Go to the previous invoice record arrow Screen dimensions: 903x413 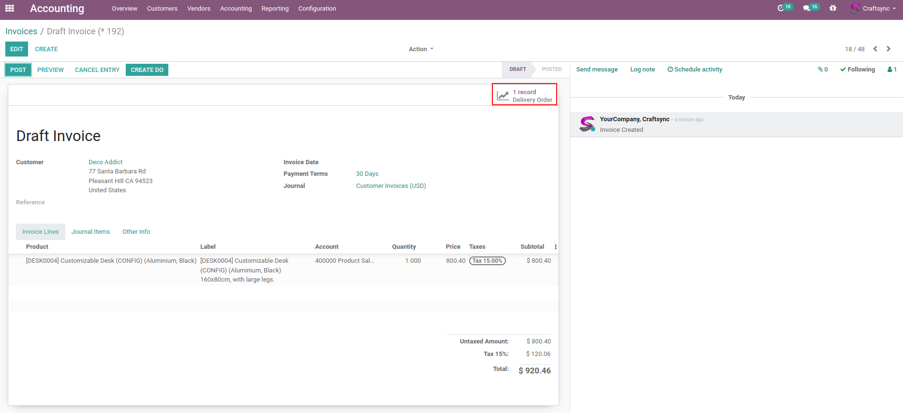tap(875, 49)
